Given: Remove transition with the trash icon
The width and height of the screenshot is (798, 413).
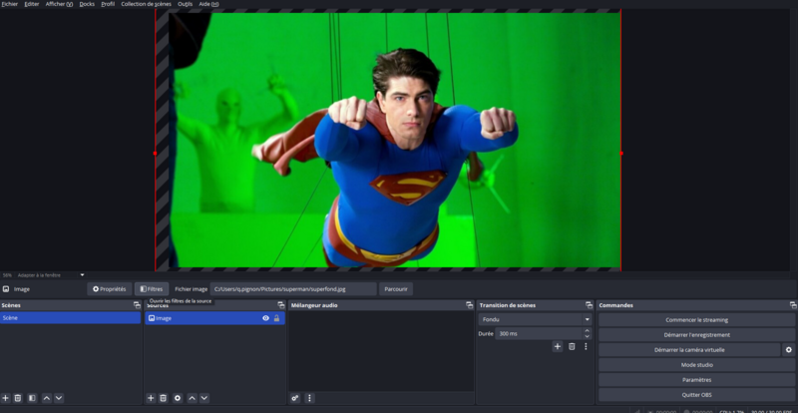Looking at the screenshot, I should (572, 346).
